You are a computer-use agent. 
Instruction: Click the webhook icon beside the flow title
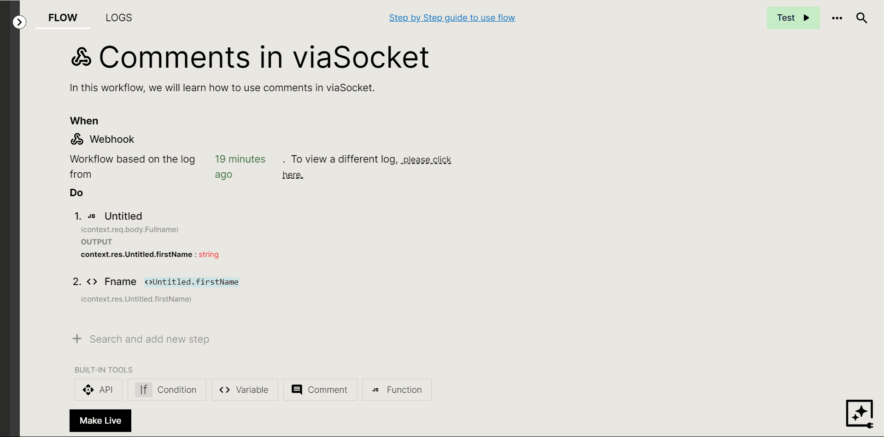coord(82,57)
